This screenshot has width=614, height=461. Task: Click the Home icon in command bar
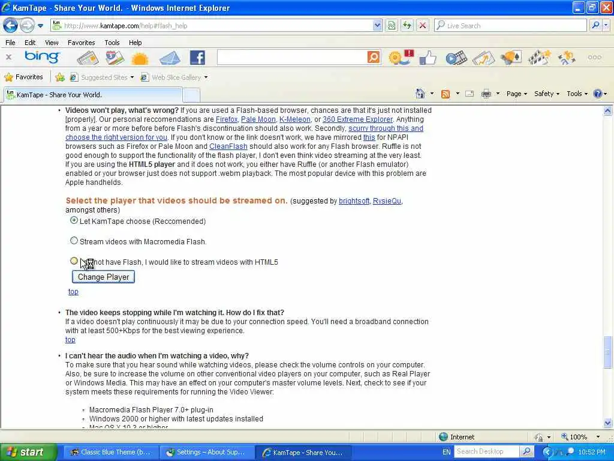tap(420, 94)
